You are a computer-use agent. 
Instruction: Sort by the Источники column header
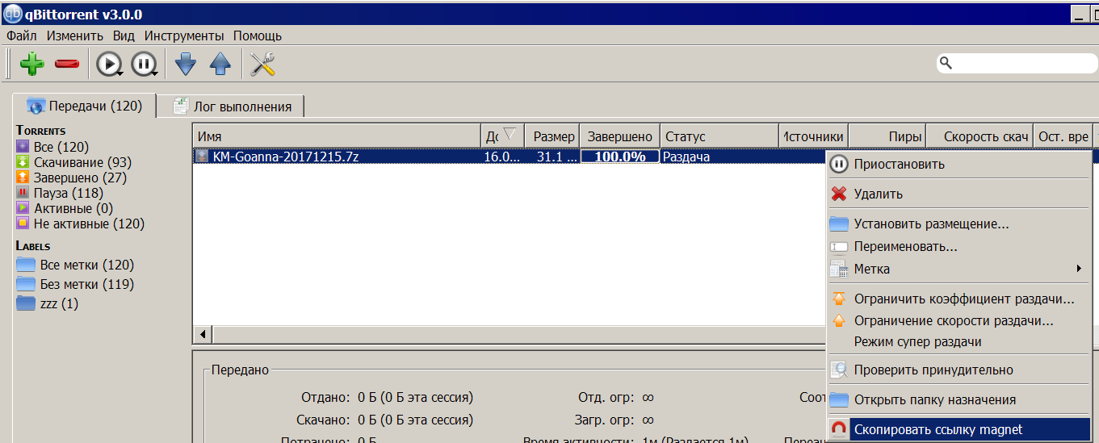813,136
